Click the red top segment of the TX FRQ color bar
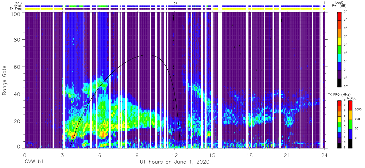Screen dimensions: 365x168 pos(339,103)
